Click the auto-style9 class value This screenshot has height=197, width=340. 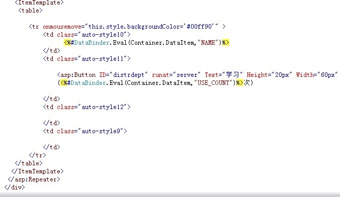click(x=101, y=131)
